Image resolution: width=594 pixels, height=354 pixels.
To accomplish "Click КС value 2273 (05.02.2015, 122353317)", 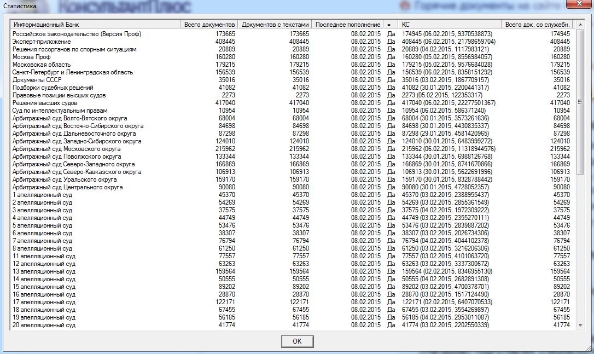I will click(442, 95).
